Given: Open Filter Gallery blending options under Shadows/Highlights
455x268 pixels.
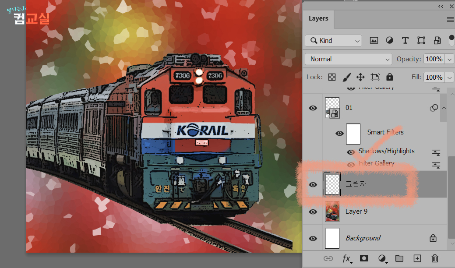Looking at the screenshot, I should coord(436,165).
